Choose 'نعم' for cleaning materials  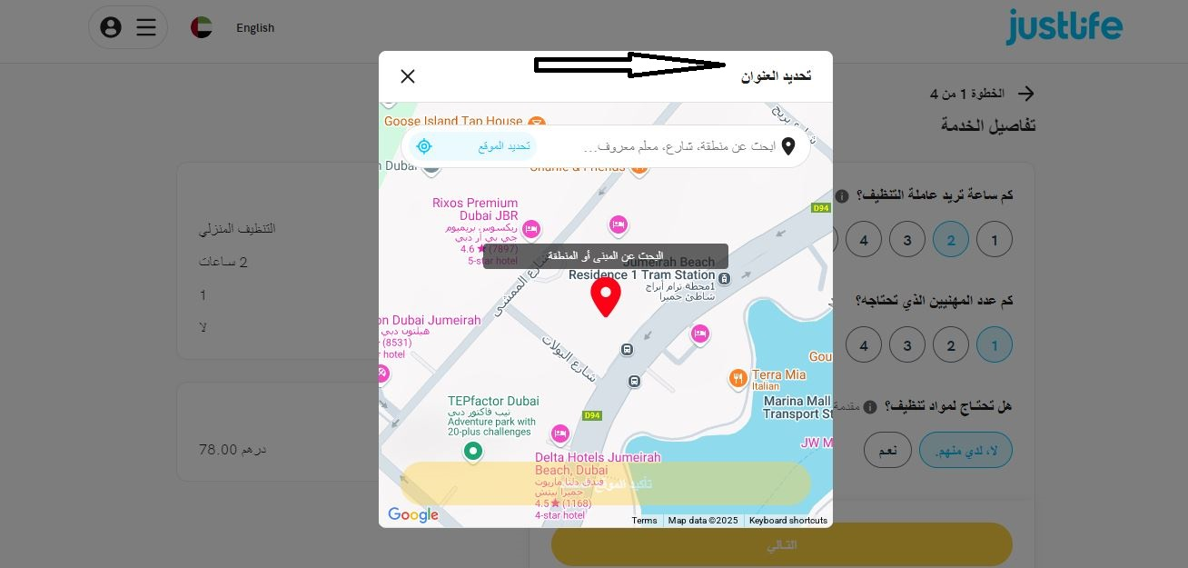pos(887,451)
